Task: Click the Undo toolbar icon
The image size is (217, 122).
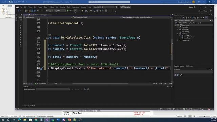Action: point(38,11)
